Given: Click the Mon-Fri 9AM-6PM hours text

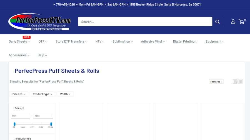Looking at the screenshot, I should coord(91,4).
